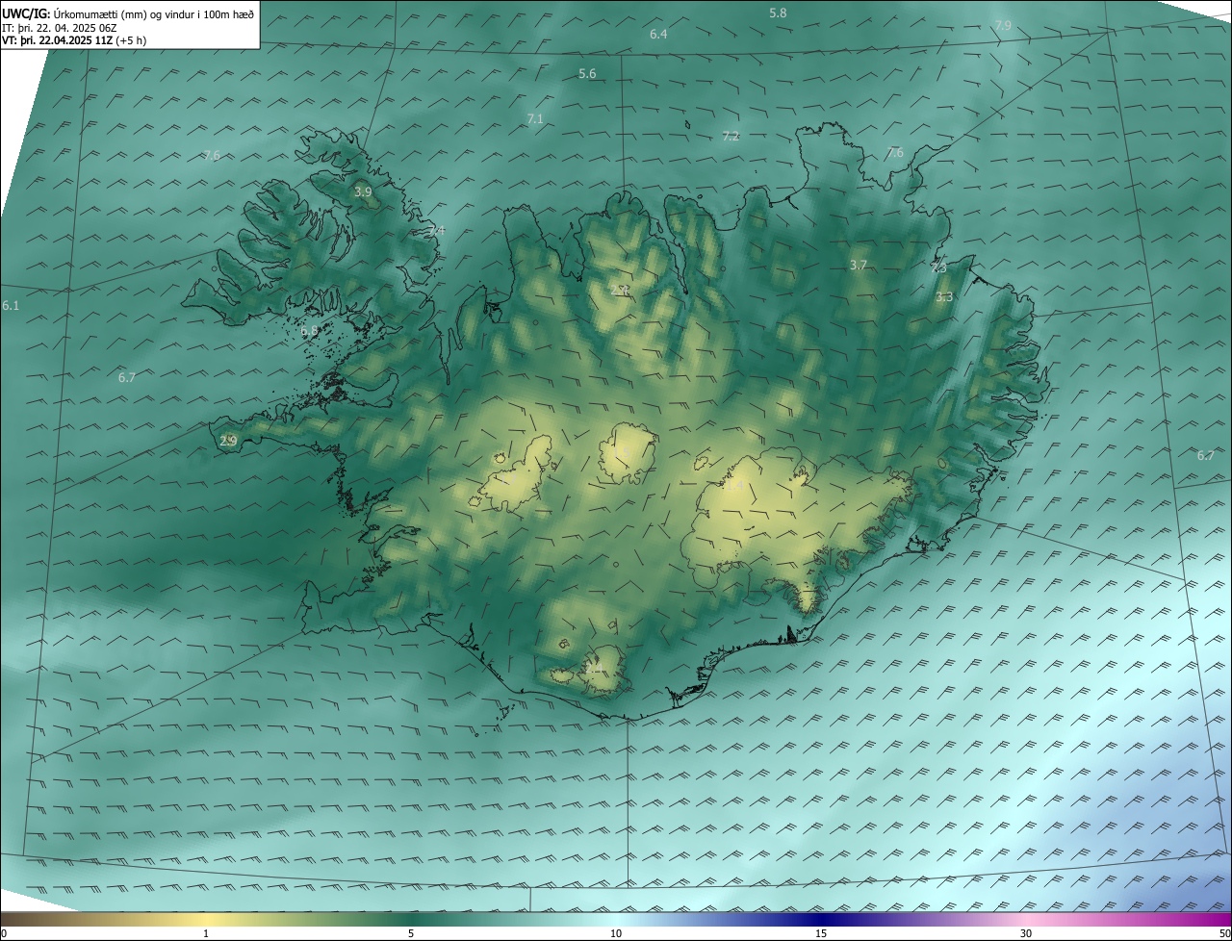Click the 50 tick on the color scale
The width and height of the screenshot is (1232, 941).
tap(1225, 933)
